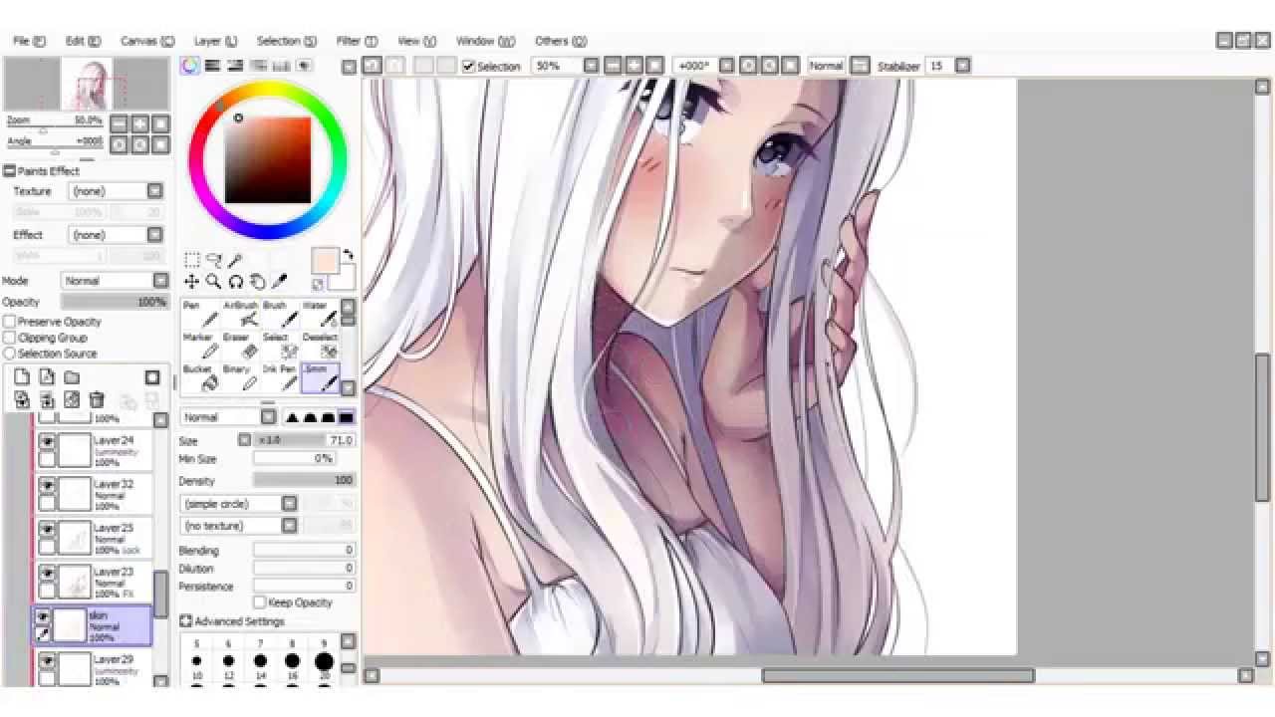Open the Edit menu
Image resolution: width=1275 pixels, height=717 pixels.
[x=83, y=41]
